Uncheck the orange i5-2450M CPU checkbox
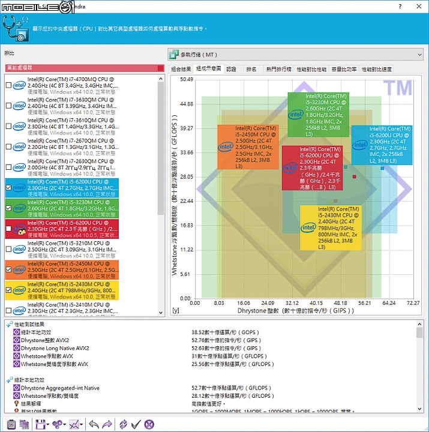Image resolution: width=429 pixels, height=432 pixels. point(8,270)
